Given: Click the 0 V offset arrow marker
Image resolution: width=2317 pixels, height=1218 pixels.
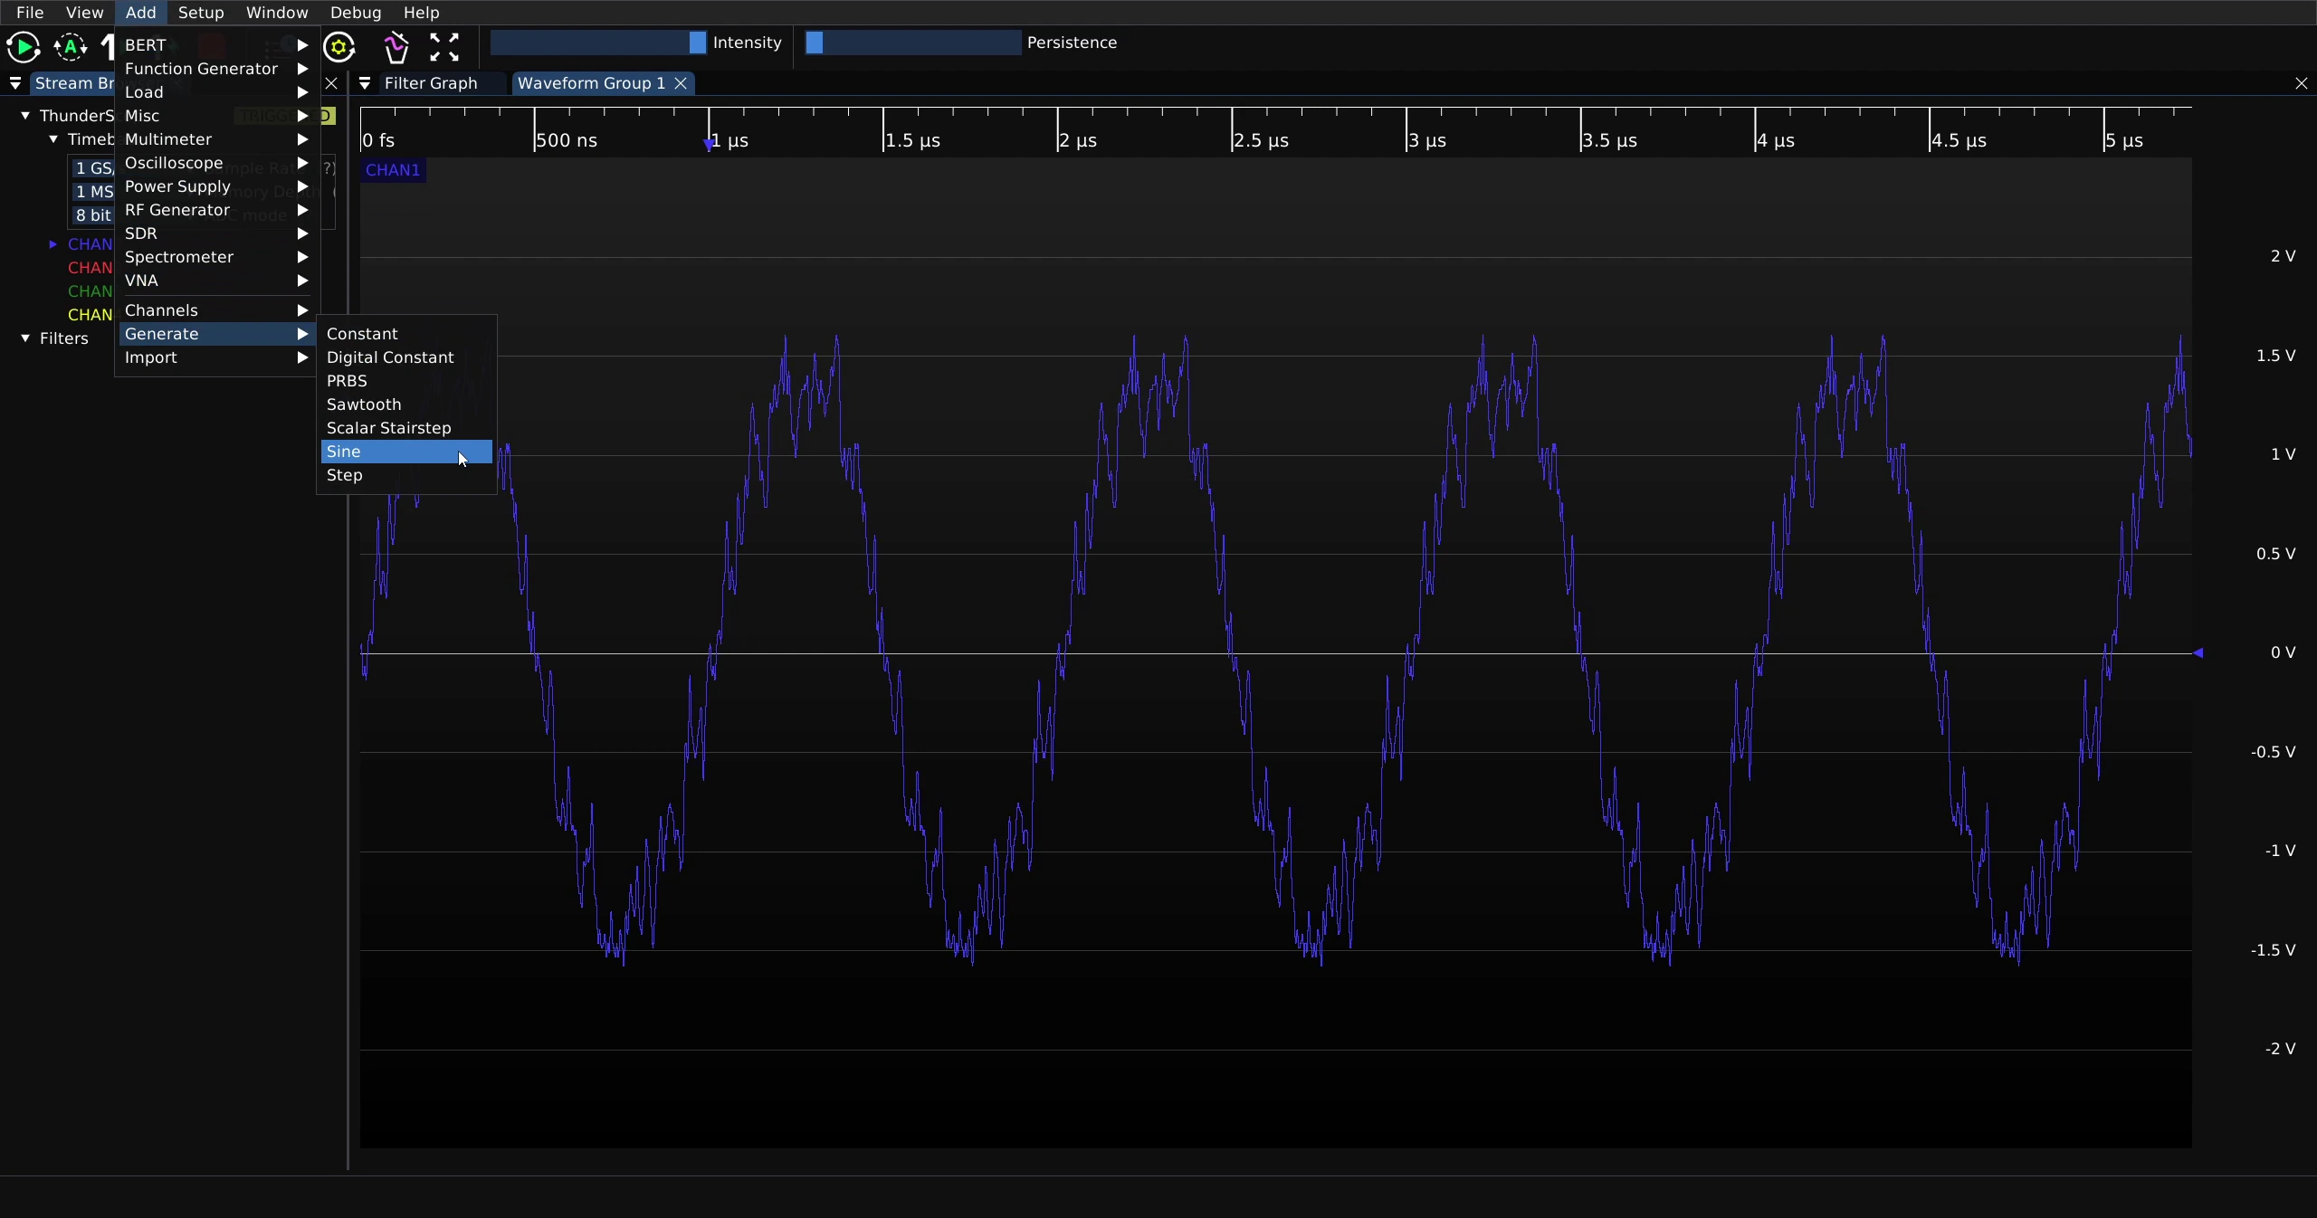Looking at the screenshot, I should click(x=2198, y=652).
